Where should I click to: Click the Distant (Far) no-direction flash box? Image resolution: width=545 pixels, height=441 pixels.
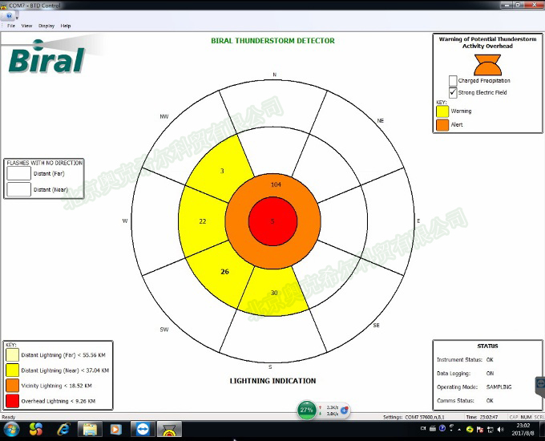18,173
